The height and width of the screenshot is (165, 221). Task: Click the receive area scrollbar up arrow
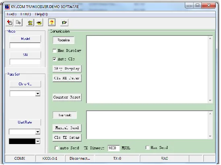tap(210, 39)
